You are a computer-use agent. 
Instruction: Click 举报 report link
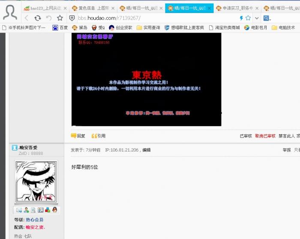[287, 150]
